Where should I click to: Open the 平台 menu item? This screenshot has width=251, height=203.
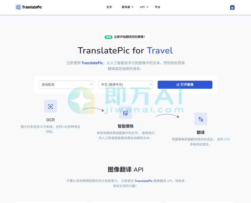coord(158,7)
